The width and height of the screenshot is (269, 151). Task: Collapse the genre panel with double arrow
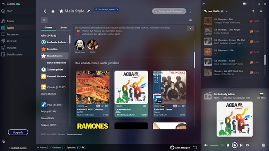[x=44, y=20]
